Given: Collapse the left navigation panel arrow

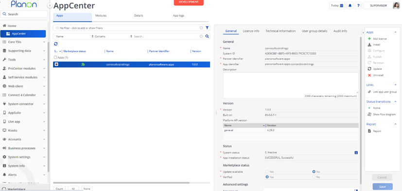Looking at the screenshot, I should tap(50, 5).
